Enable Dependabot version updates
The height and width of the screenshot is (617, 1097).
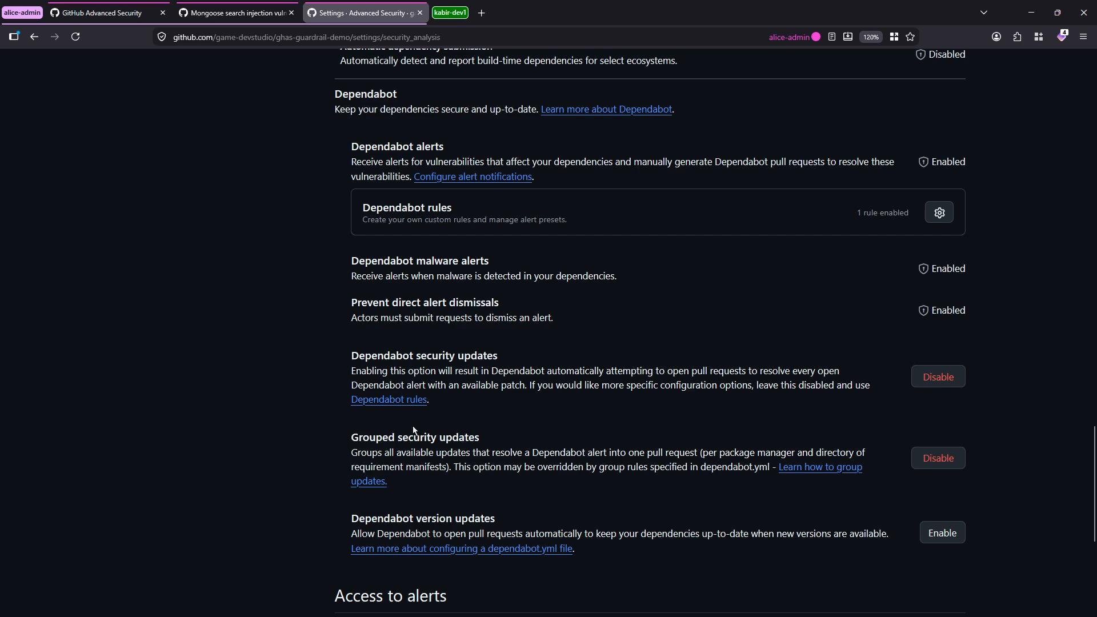[942, 532]
